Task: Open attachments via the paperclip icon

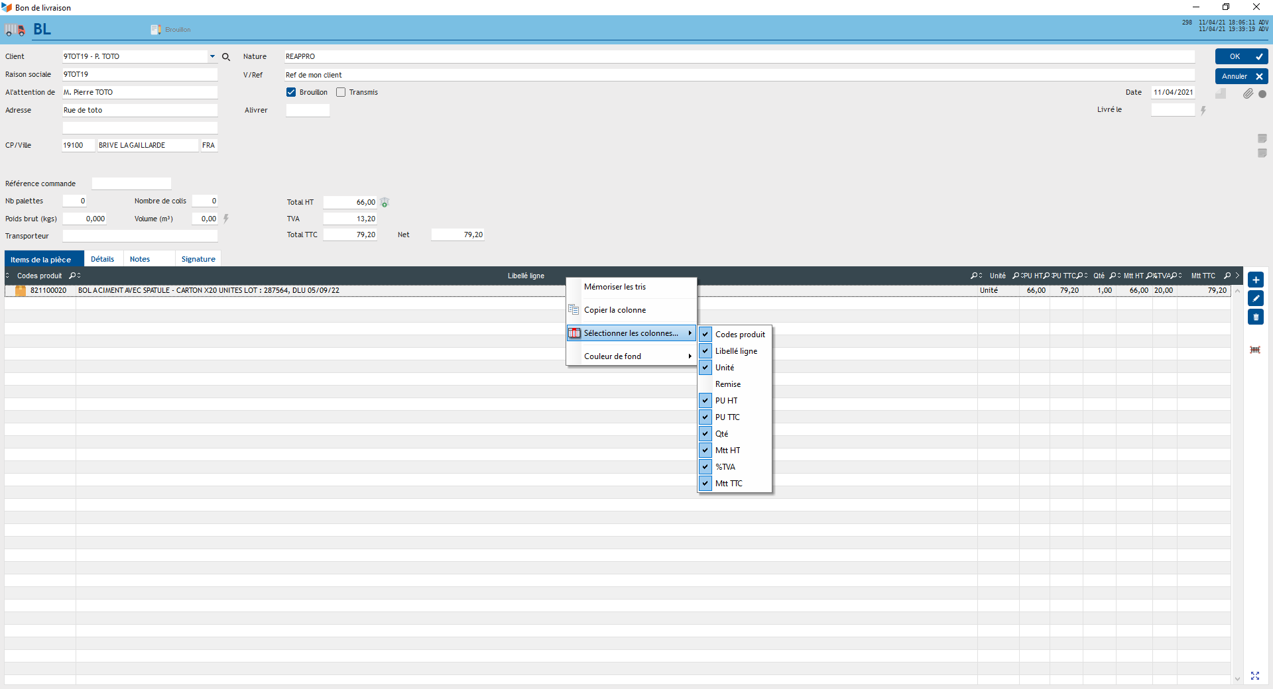Action: [1248, 93]
